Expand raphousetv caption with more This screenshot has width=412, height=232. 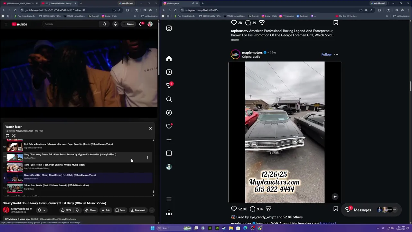pyautogui.click(x=235, y=40)
